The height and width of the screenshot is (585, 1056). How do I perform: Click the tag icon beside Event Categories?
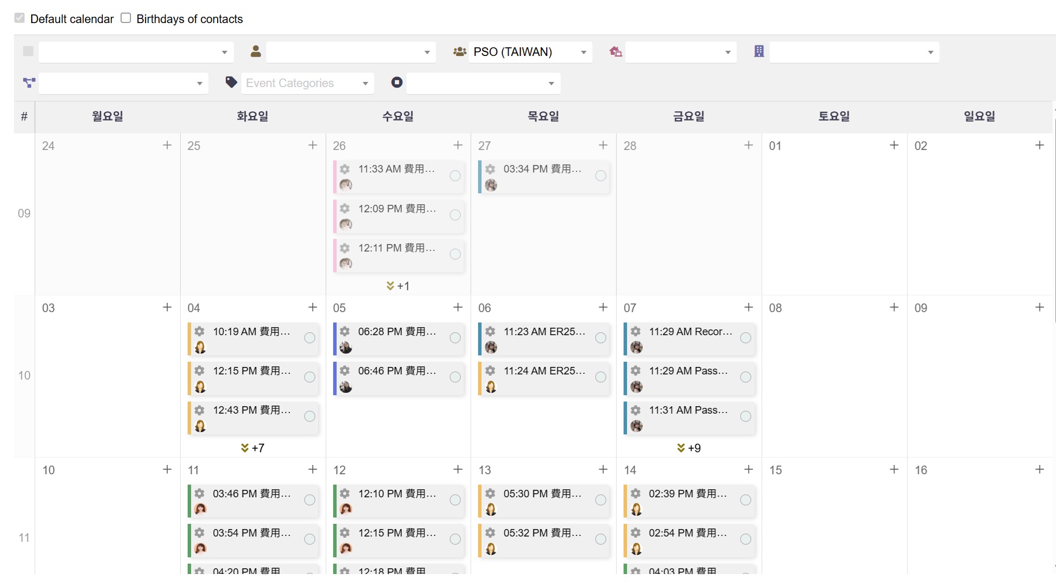232,82
